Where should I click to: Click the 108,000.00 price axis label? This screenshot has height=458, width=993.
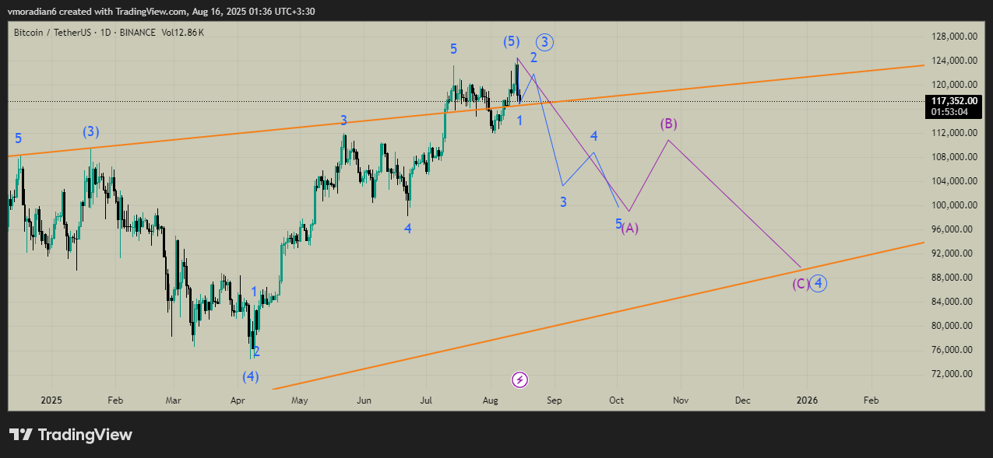(955, 157)
